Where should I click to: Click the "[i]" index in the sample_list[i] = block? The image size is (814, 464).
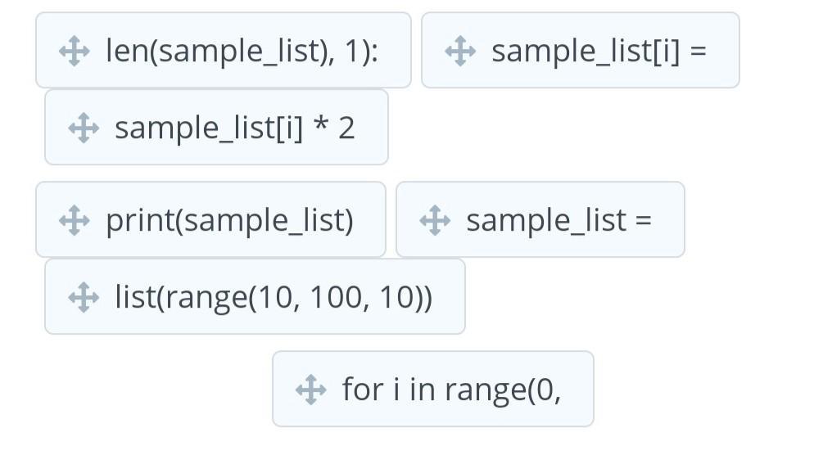(x=667, y=52)
